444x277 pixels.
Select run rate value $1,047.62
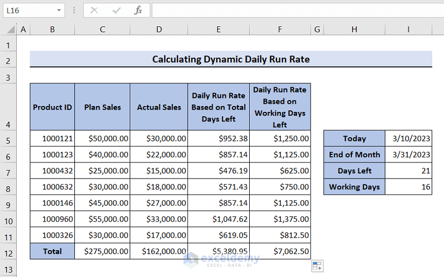point(219,219)
